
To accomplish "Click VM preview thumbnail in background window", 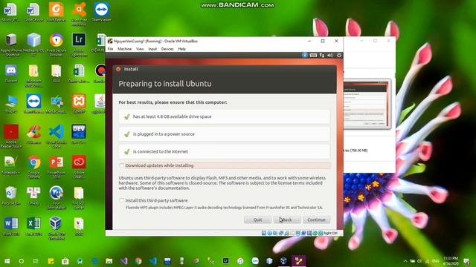I will [367, 104].
